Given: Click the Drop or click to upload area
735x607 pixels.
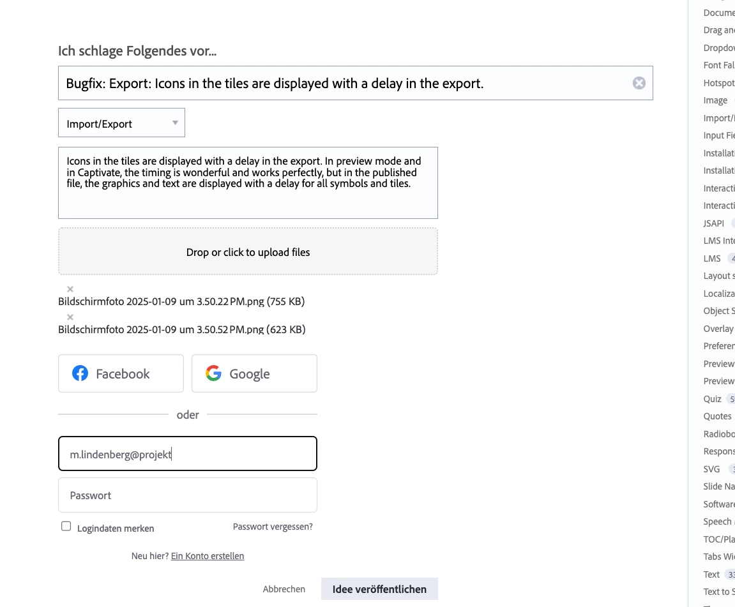Looking at the screenshot, I should [248, 252].
